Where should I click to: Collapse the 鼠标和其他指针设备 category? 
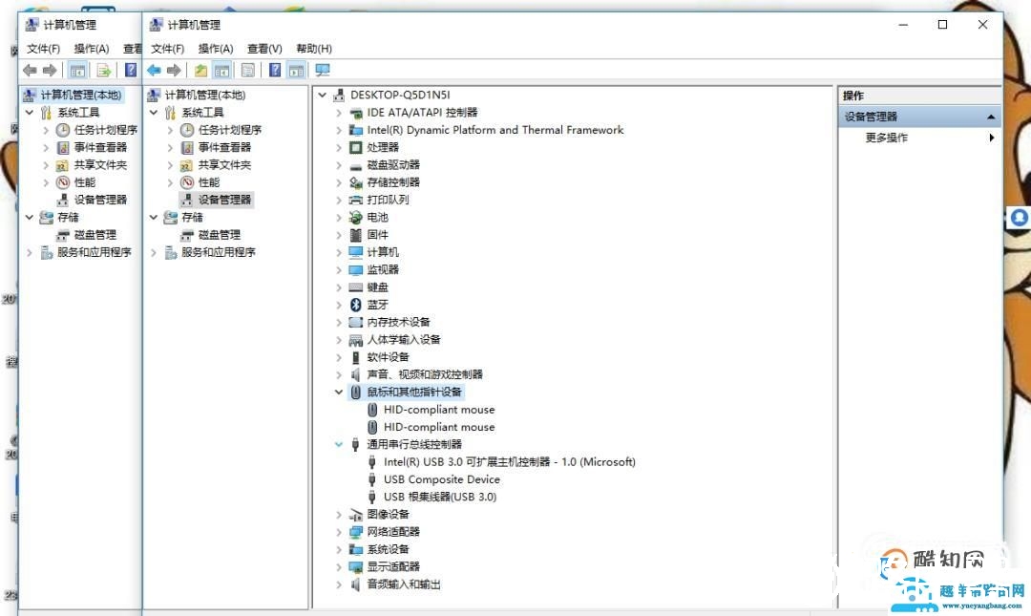[x=339, y=392]
